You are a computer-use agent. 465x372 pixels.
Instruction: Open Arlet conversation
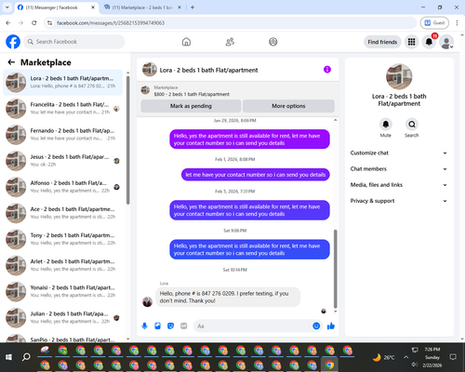pos(62,265)
